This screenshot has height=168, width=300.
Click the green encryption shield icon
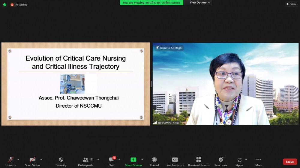click(x=4, y=5)
